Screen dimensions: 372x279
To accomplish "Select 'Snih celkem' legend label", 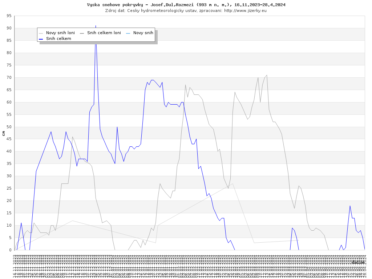I will click(58, 39).
